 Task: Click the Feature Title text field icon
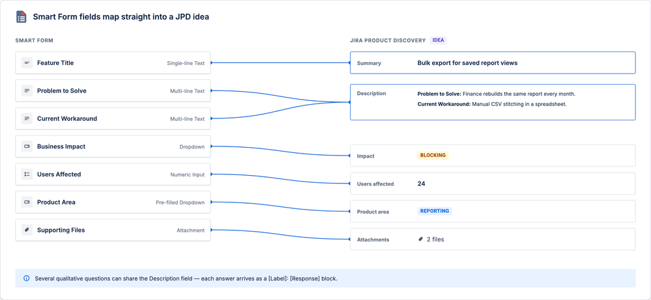click(x=27, y=63)
